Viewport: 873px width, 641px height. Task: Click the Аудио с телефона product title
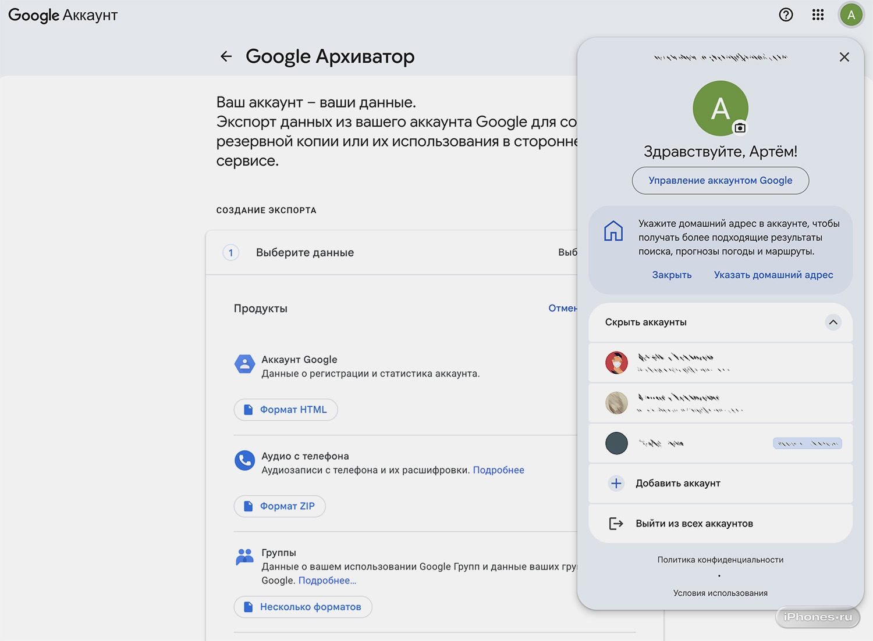click(305, 456)
